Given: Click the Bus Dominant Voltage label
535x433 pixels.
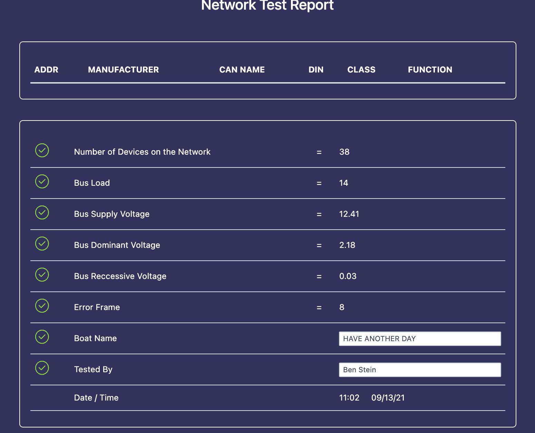Looking at the screenshot, I should coord(117,245).
